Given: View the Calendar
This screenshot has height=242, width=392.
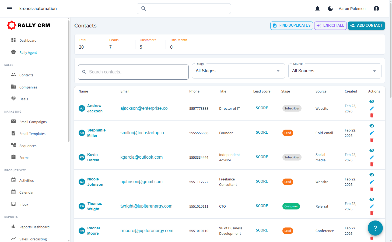Looking at the screenshot, I should pyautogui.click(x=27, y=192).
